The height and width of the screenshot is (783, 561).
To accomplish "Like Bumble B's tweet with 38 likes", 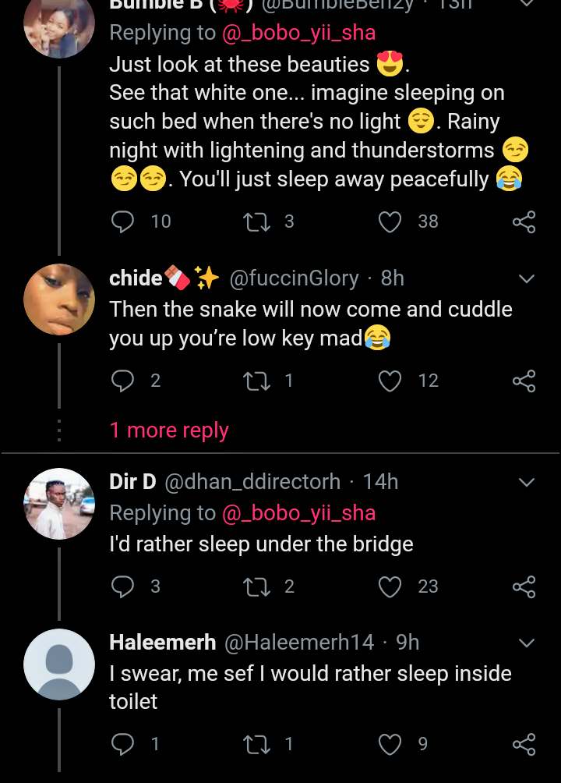I will click(x=390, y=222).
